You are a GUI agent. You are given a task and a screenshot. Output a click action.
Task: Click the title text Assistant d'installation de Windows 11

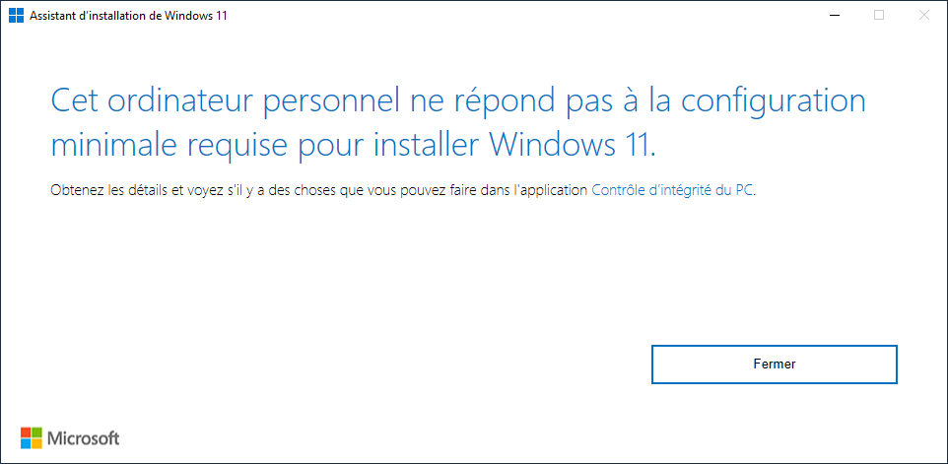tap(128, 17)
